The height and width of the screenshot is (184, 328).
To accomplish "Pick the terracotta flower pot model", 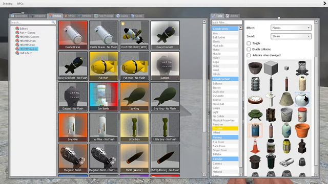I will [x=302, y=130].
